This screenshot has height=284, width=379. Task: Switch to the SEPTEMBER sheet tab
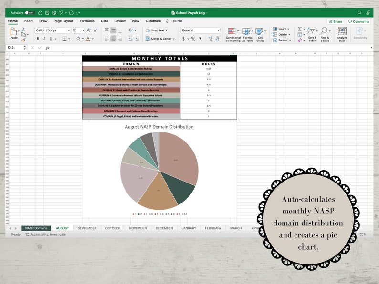(87, 228)
